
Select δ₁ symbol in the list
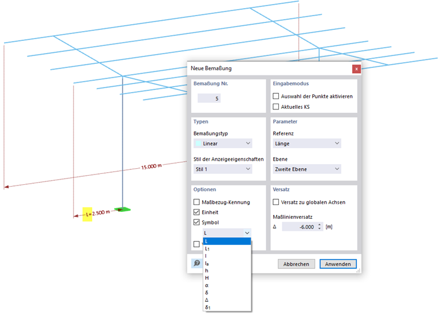pos(227,307)
